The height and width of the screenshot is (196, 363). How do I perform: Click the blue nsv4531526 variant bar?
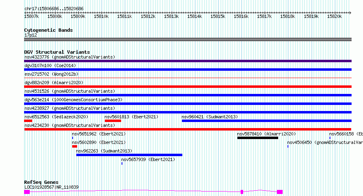coord(188,95)
